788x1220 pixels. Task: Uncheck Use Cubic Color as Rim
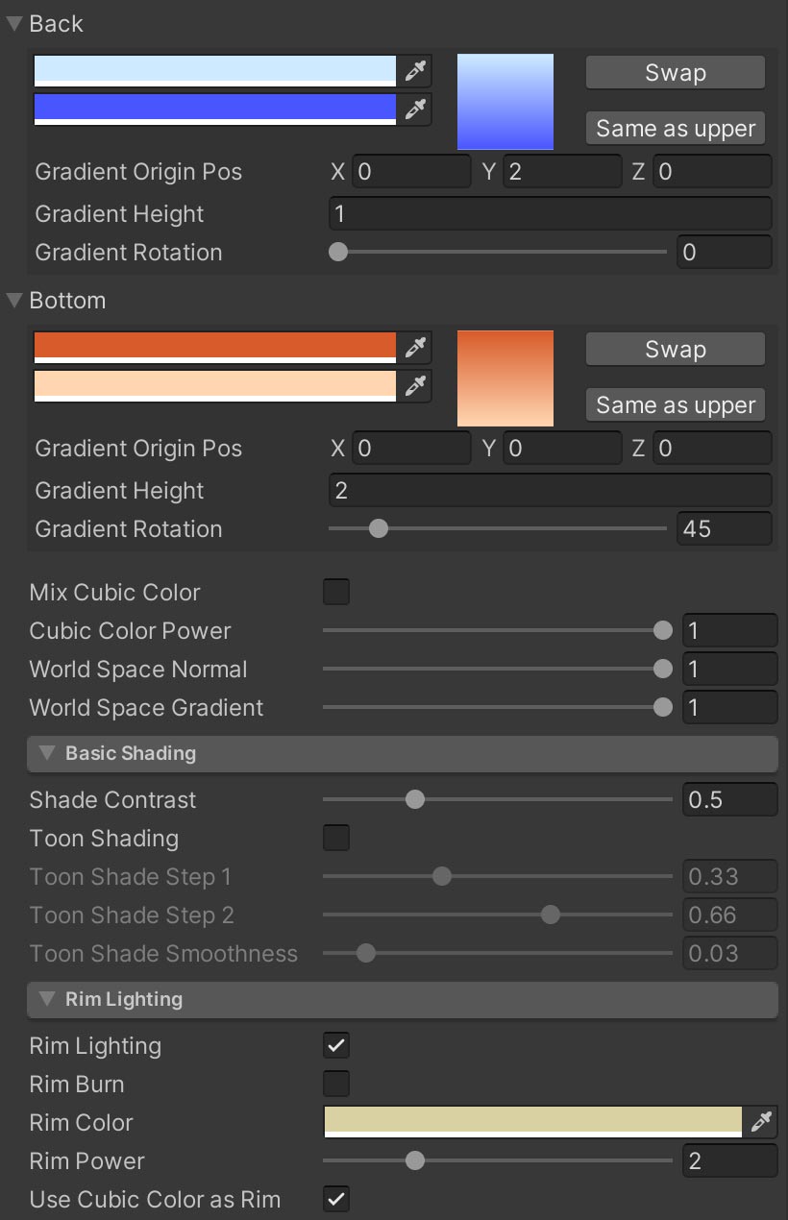[336, 1199]
